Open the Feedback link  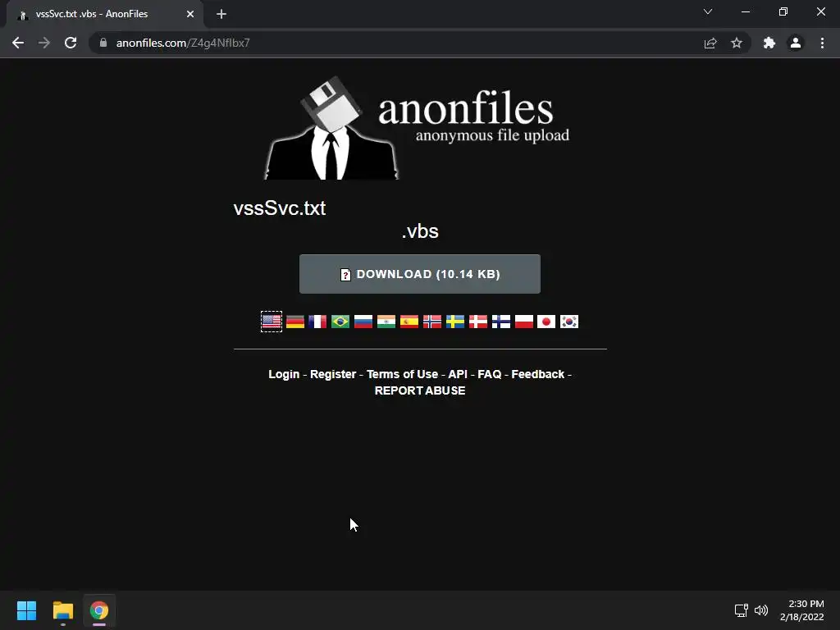[x=538, y=374]
